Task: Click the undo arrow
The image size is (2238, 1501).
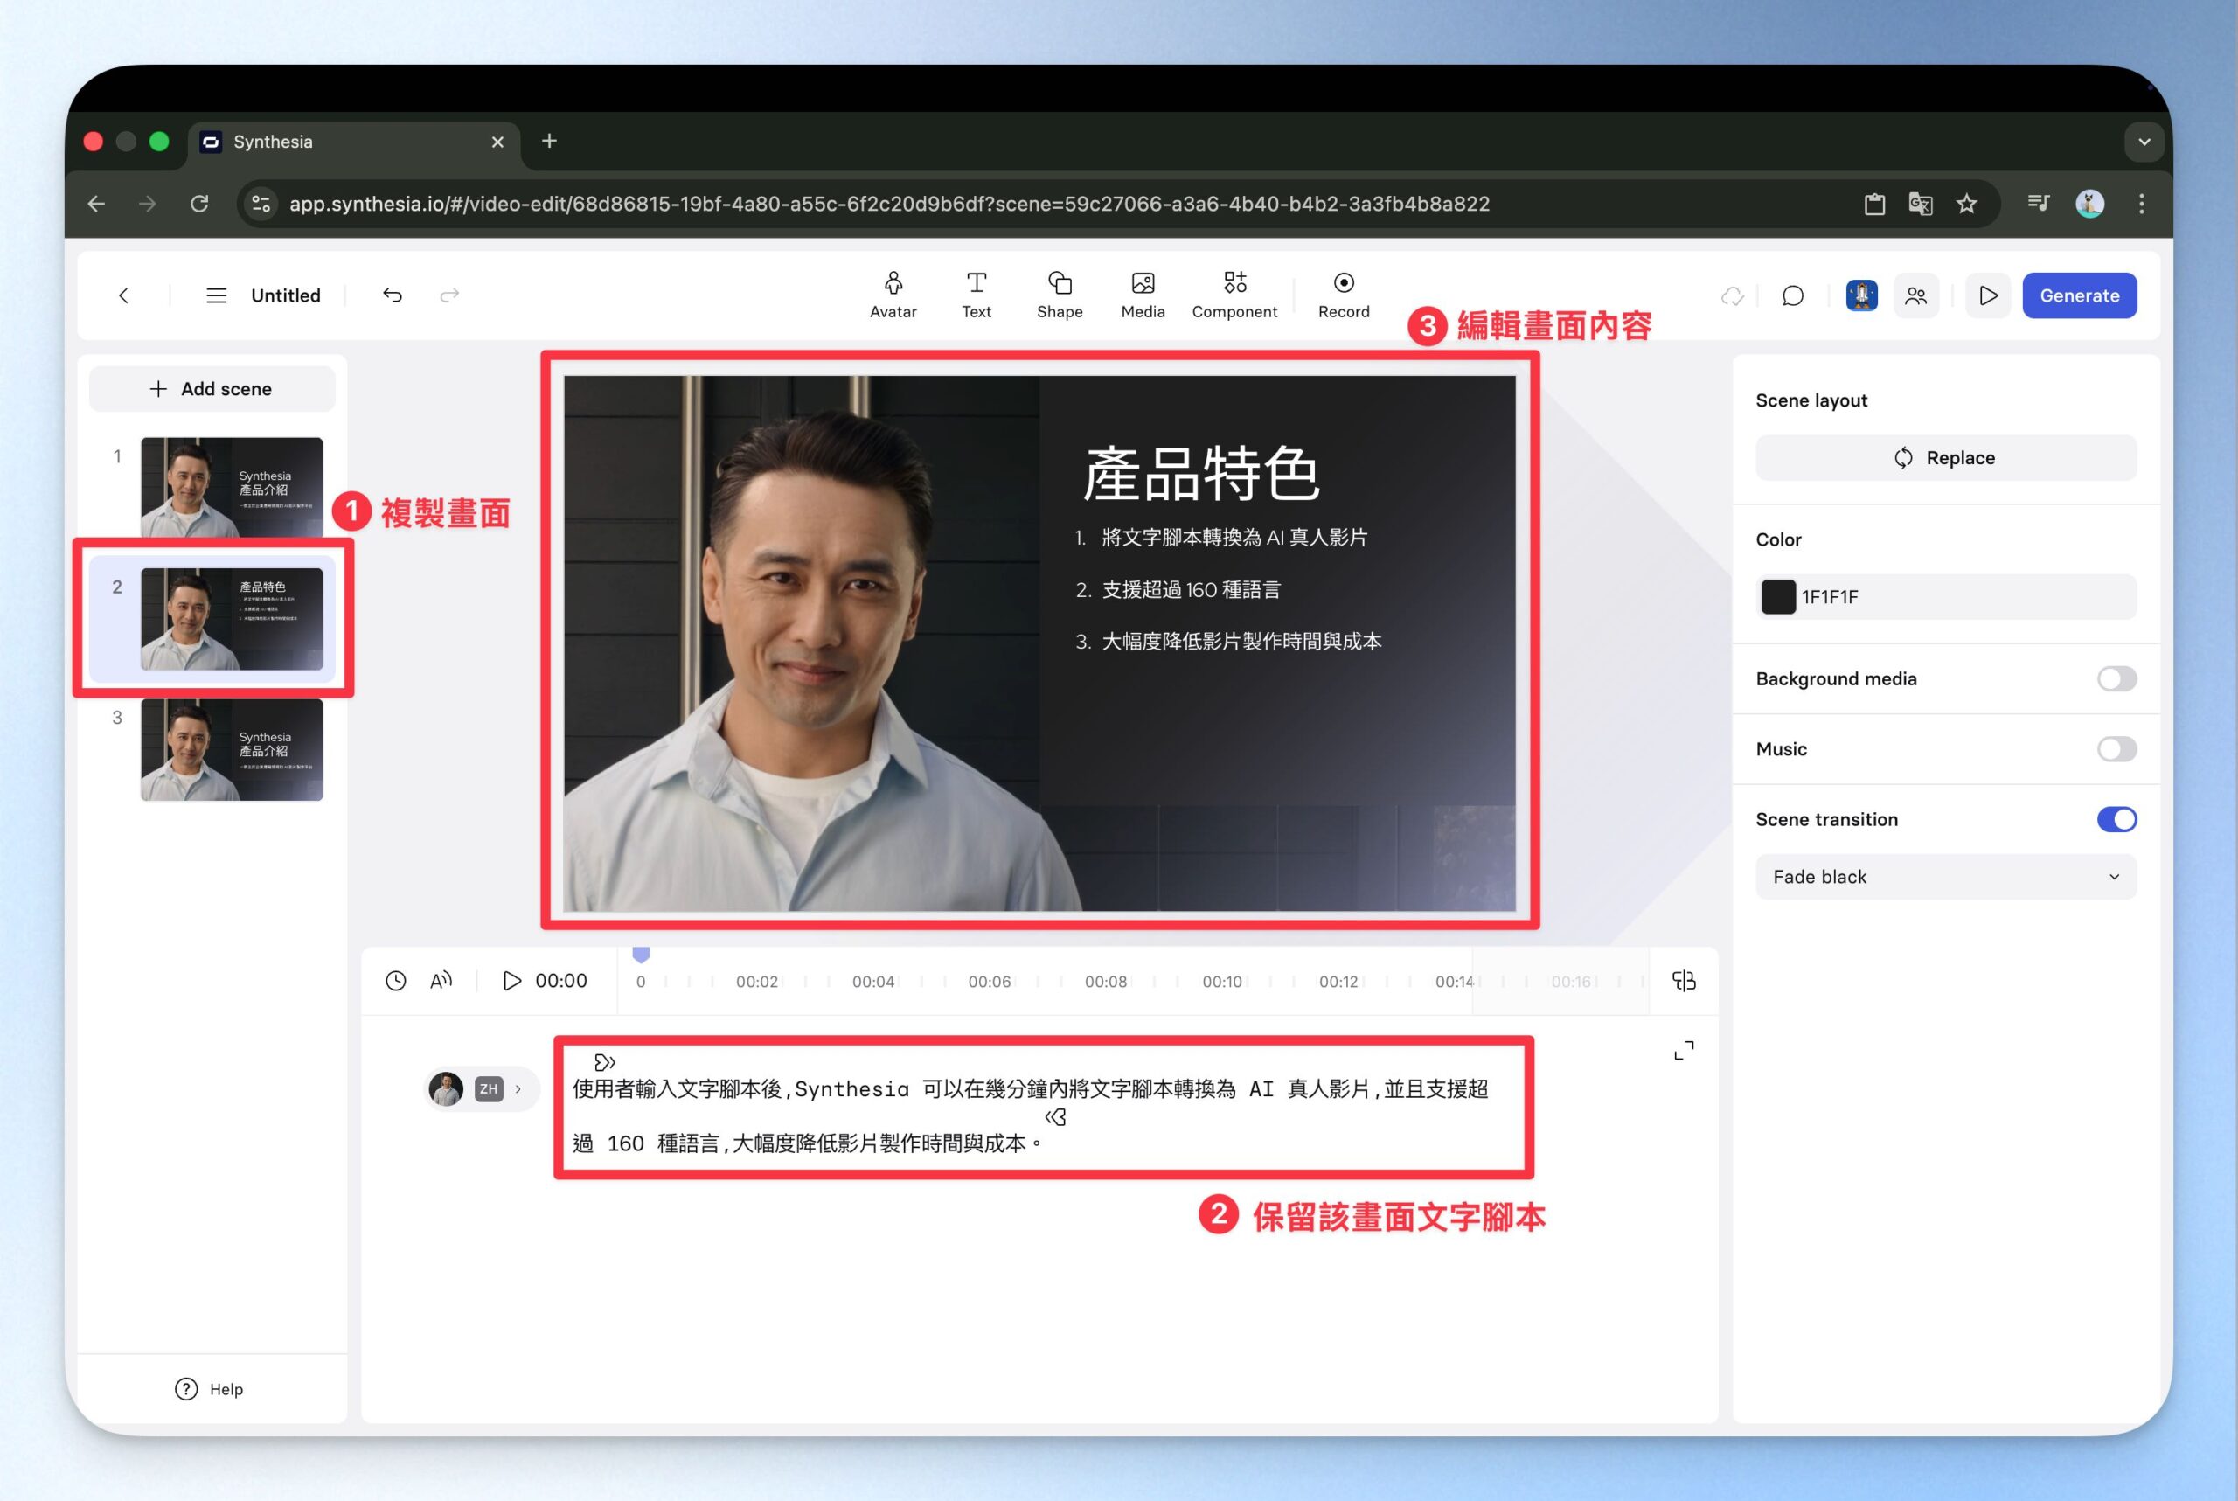Action: [x=393, y=295]
